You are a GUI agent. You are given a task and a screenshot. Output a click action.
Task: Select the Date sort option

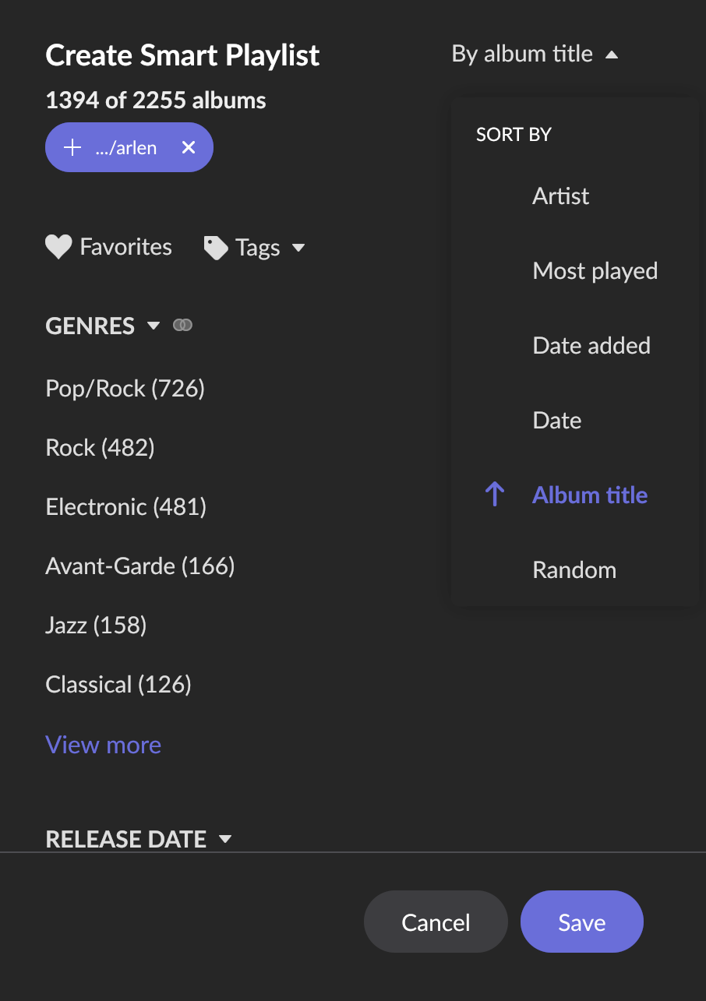tap(556, 420)
